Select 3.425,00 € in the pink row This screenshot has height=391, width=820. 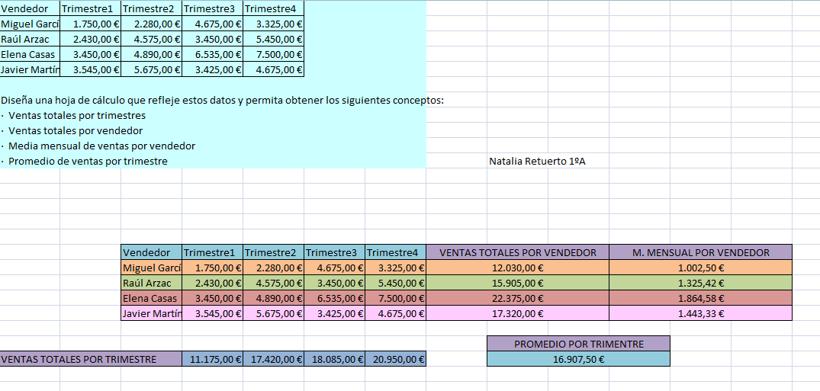335,313
